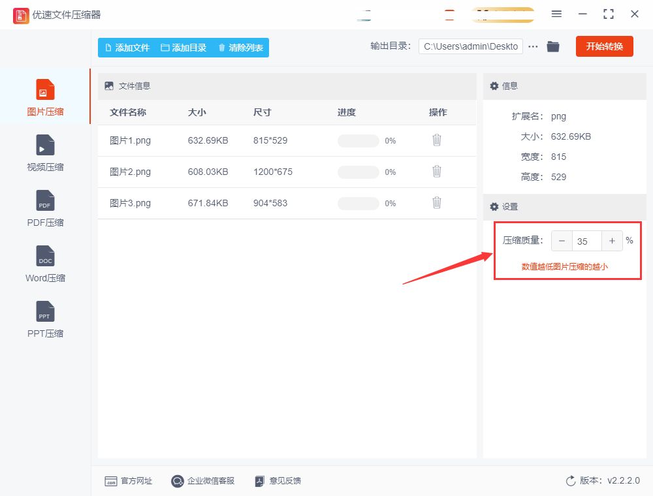Switch to Word压缩 module
The image size is (653, 496).
pyautogui.click(x=45, y=264)
